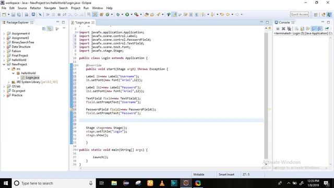
Task: Click the Quick Access field
Action: [299, 14]
